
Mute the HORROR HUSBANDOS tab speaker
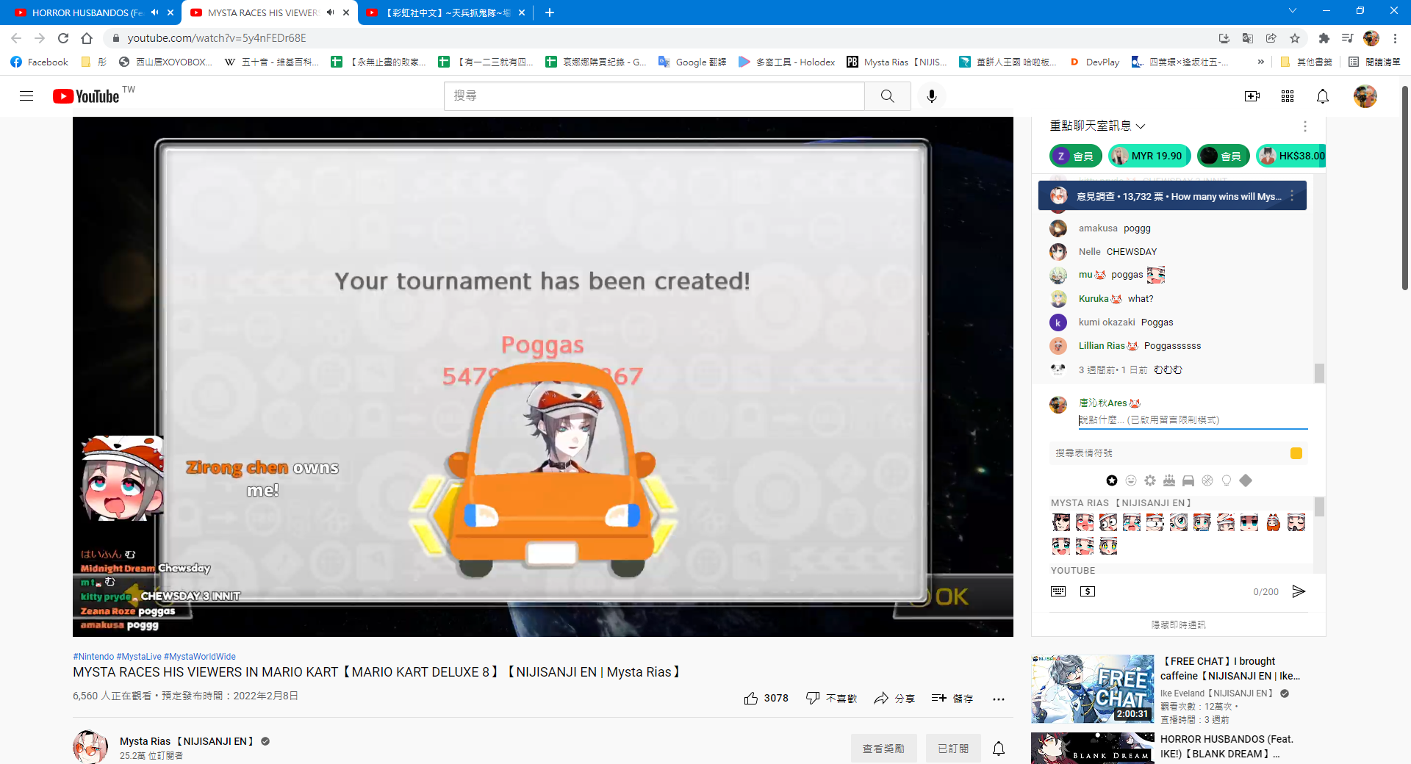155,12
